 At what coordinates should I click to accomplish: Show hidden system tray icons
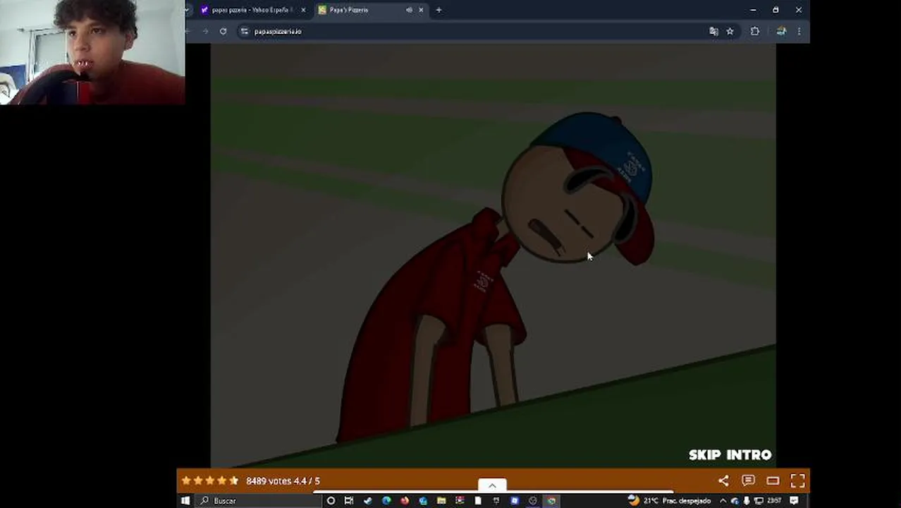pyautogui.click(x=723, y=500)
